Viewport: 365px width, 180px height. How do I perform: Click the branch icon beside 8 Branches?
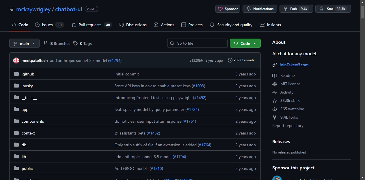pyautogui.click(x=46, y=43)
